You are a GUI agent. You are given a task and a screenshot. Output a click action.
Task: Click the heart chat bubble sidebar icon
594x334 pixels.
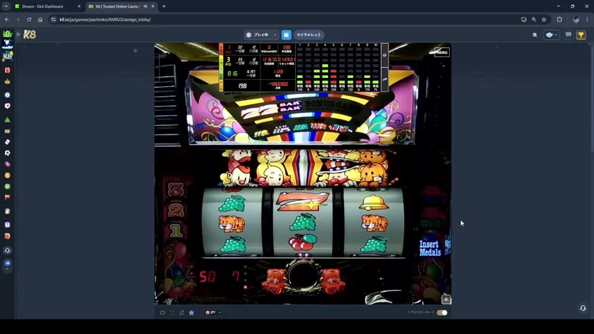tap(7, 106)
